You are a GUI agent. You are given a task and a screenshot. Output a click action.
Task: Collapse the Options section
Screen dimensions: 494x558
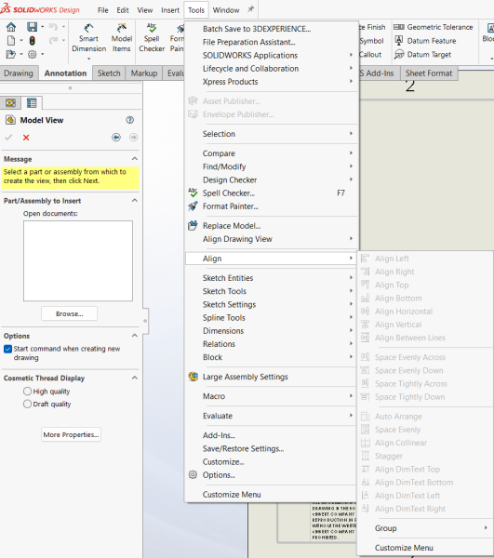tap(135, 336)
